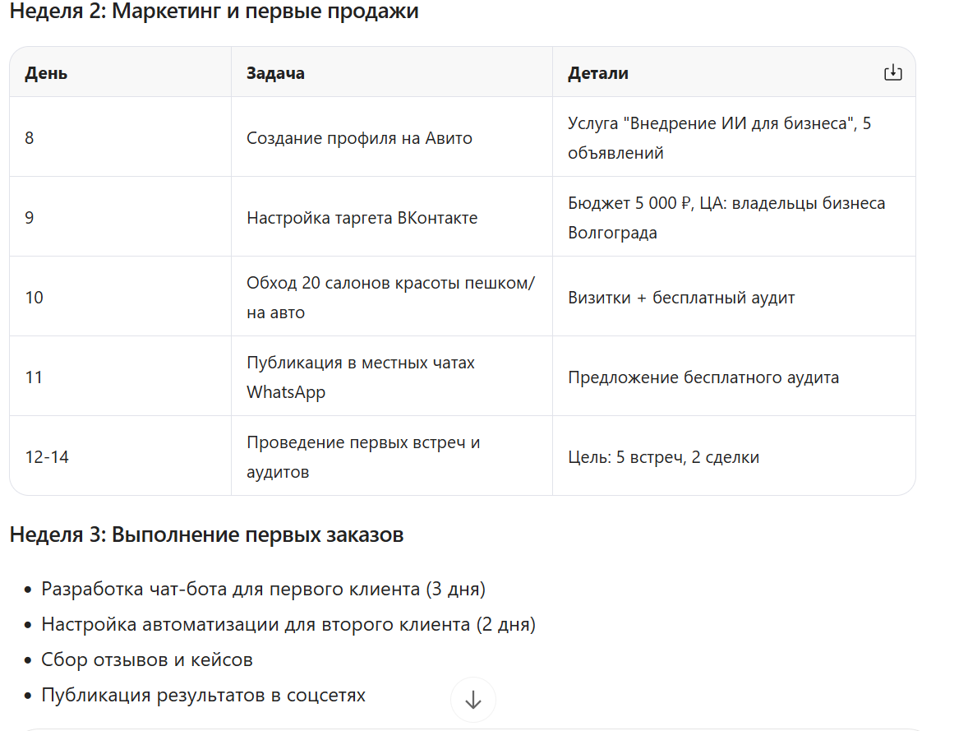The height and width of the screenshot is (731, 968).
Task: Click the 'Неделя 2: Маркетинг и первые продажи' heading
Action: [x=214, y=12]
